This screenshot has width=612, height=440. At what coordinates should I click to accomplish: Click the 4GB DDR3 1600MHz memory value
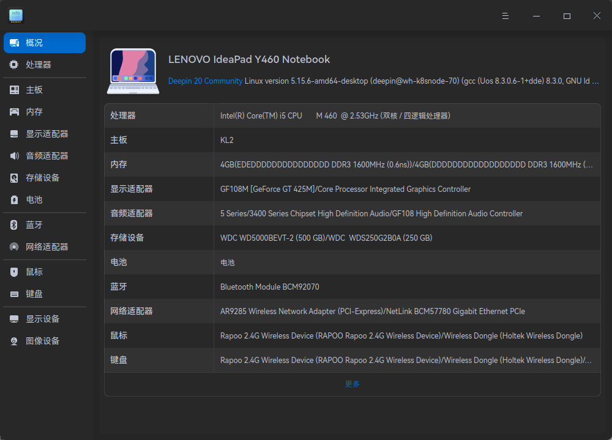tap(406, 165)
